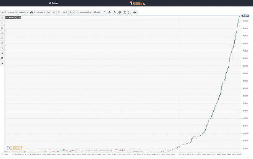Click the current price tag on the axis

point(246,16)
